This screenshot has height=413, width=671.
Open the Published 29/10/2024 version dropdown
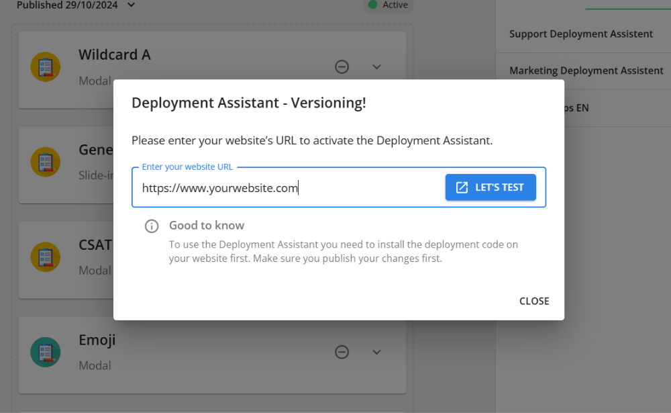132,5
